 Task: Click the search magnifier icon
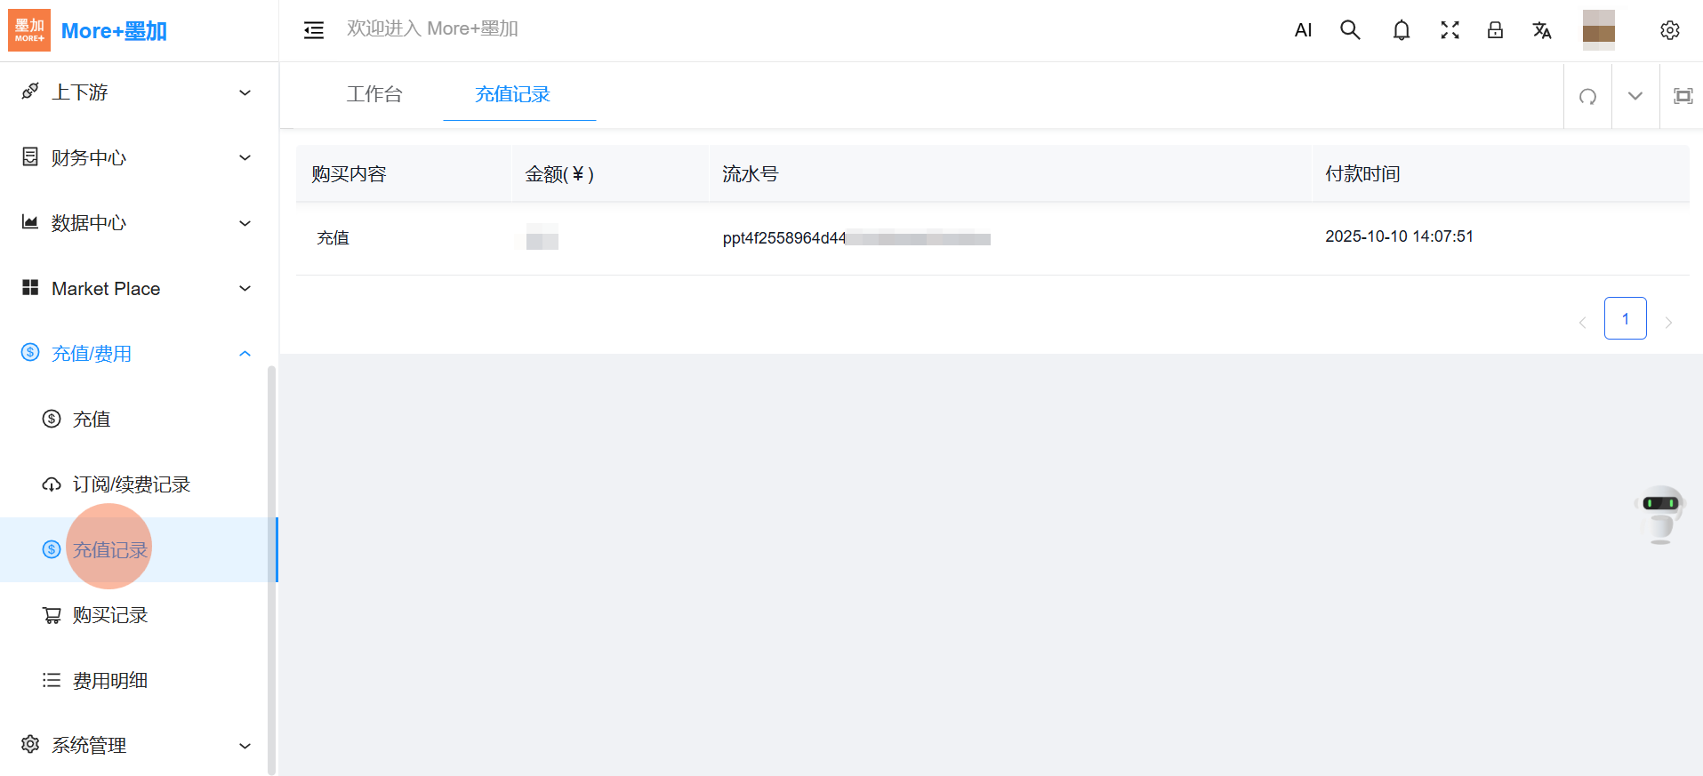tap(1350, 30)
